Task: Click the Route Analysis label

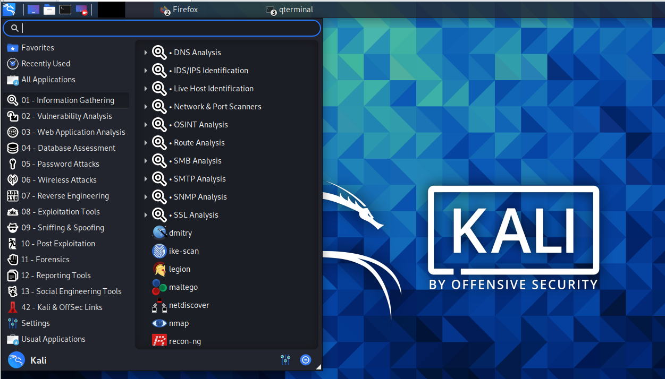Action: pos(199,143)
